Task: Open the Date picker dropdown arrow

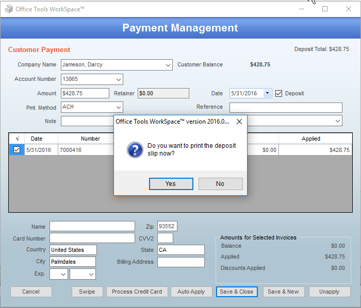Action: 267,93
